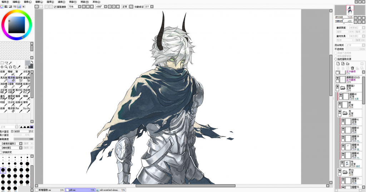The width and height of the screenshot is (366, 192).
Task: Select the 指定選取來源 radio option
Action: point(336,59)
